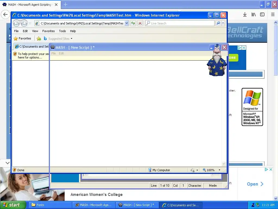Click the AdChoices triangle icon on top ad
Viewport: 278px width, 209px height.
tap(239, 48)
